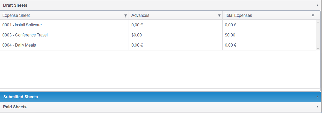Click Install Software advances 0,00 € cell
This screenshot has width=322, height=113.
[x=137, y=25]
